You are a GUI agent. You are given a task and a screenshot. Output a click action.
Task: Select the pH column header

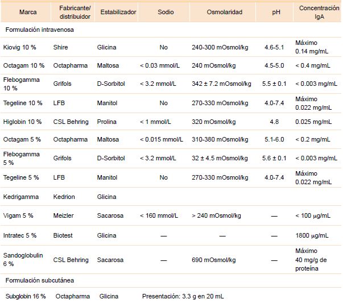[276, 12]
